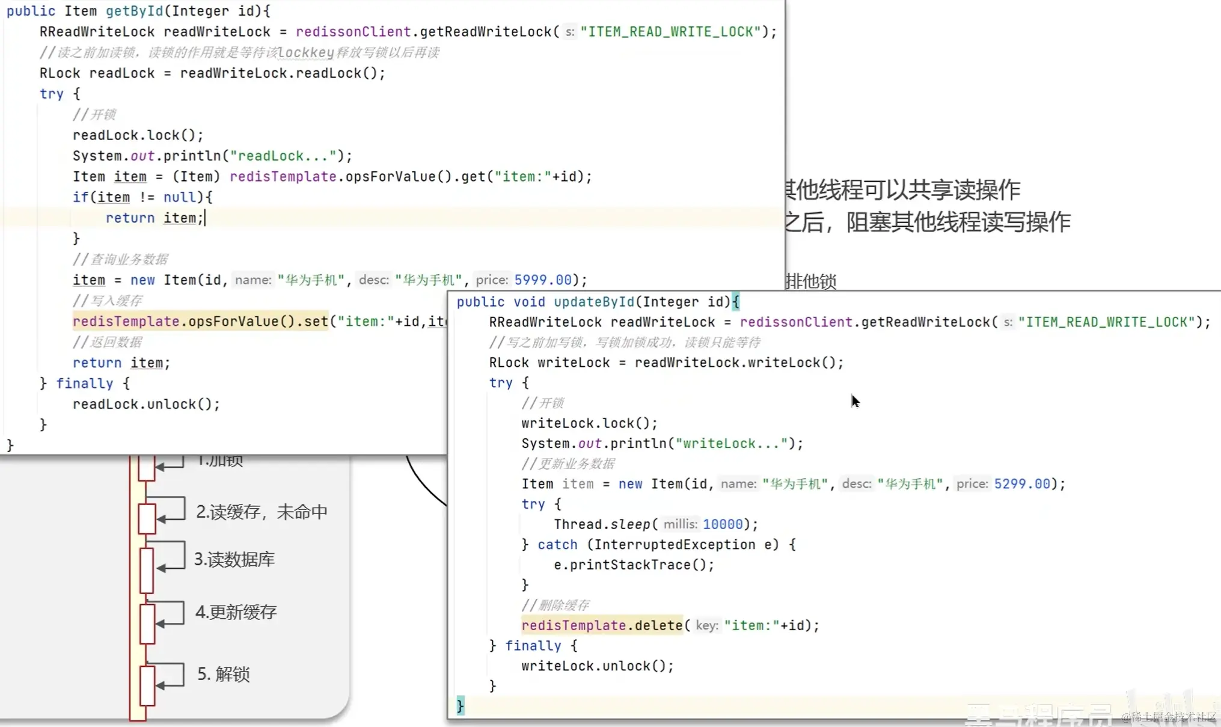Click the highlighted closing brace of updateById
The height and width of the screenshot is (727, 1221).
point(461,705)
